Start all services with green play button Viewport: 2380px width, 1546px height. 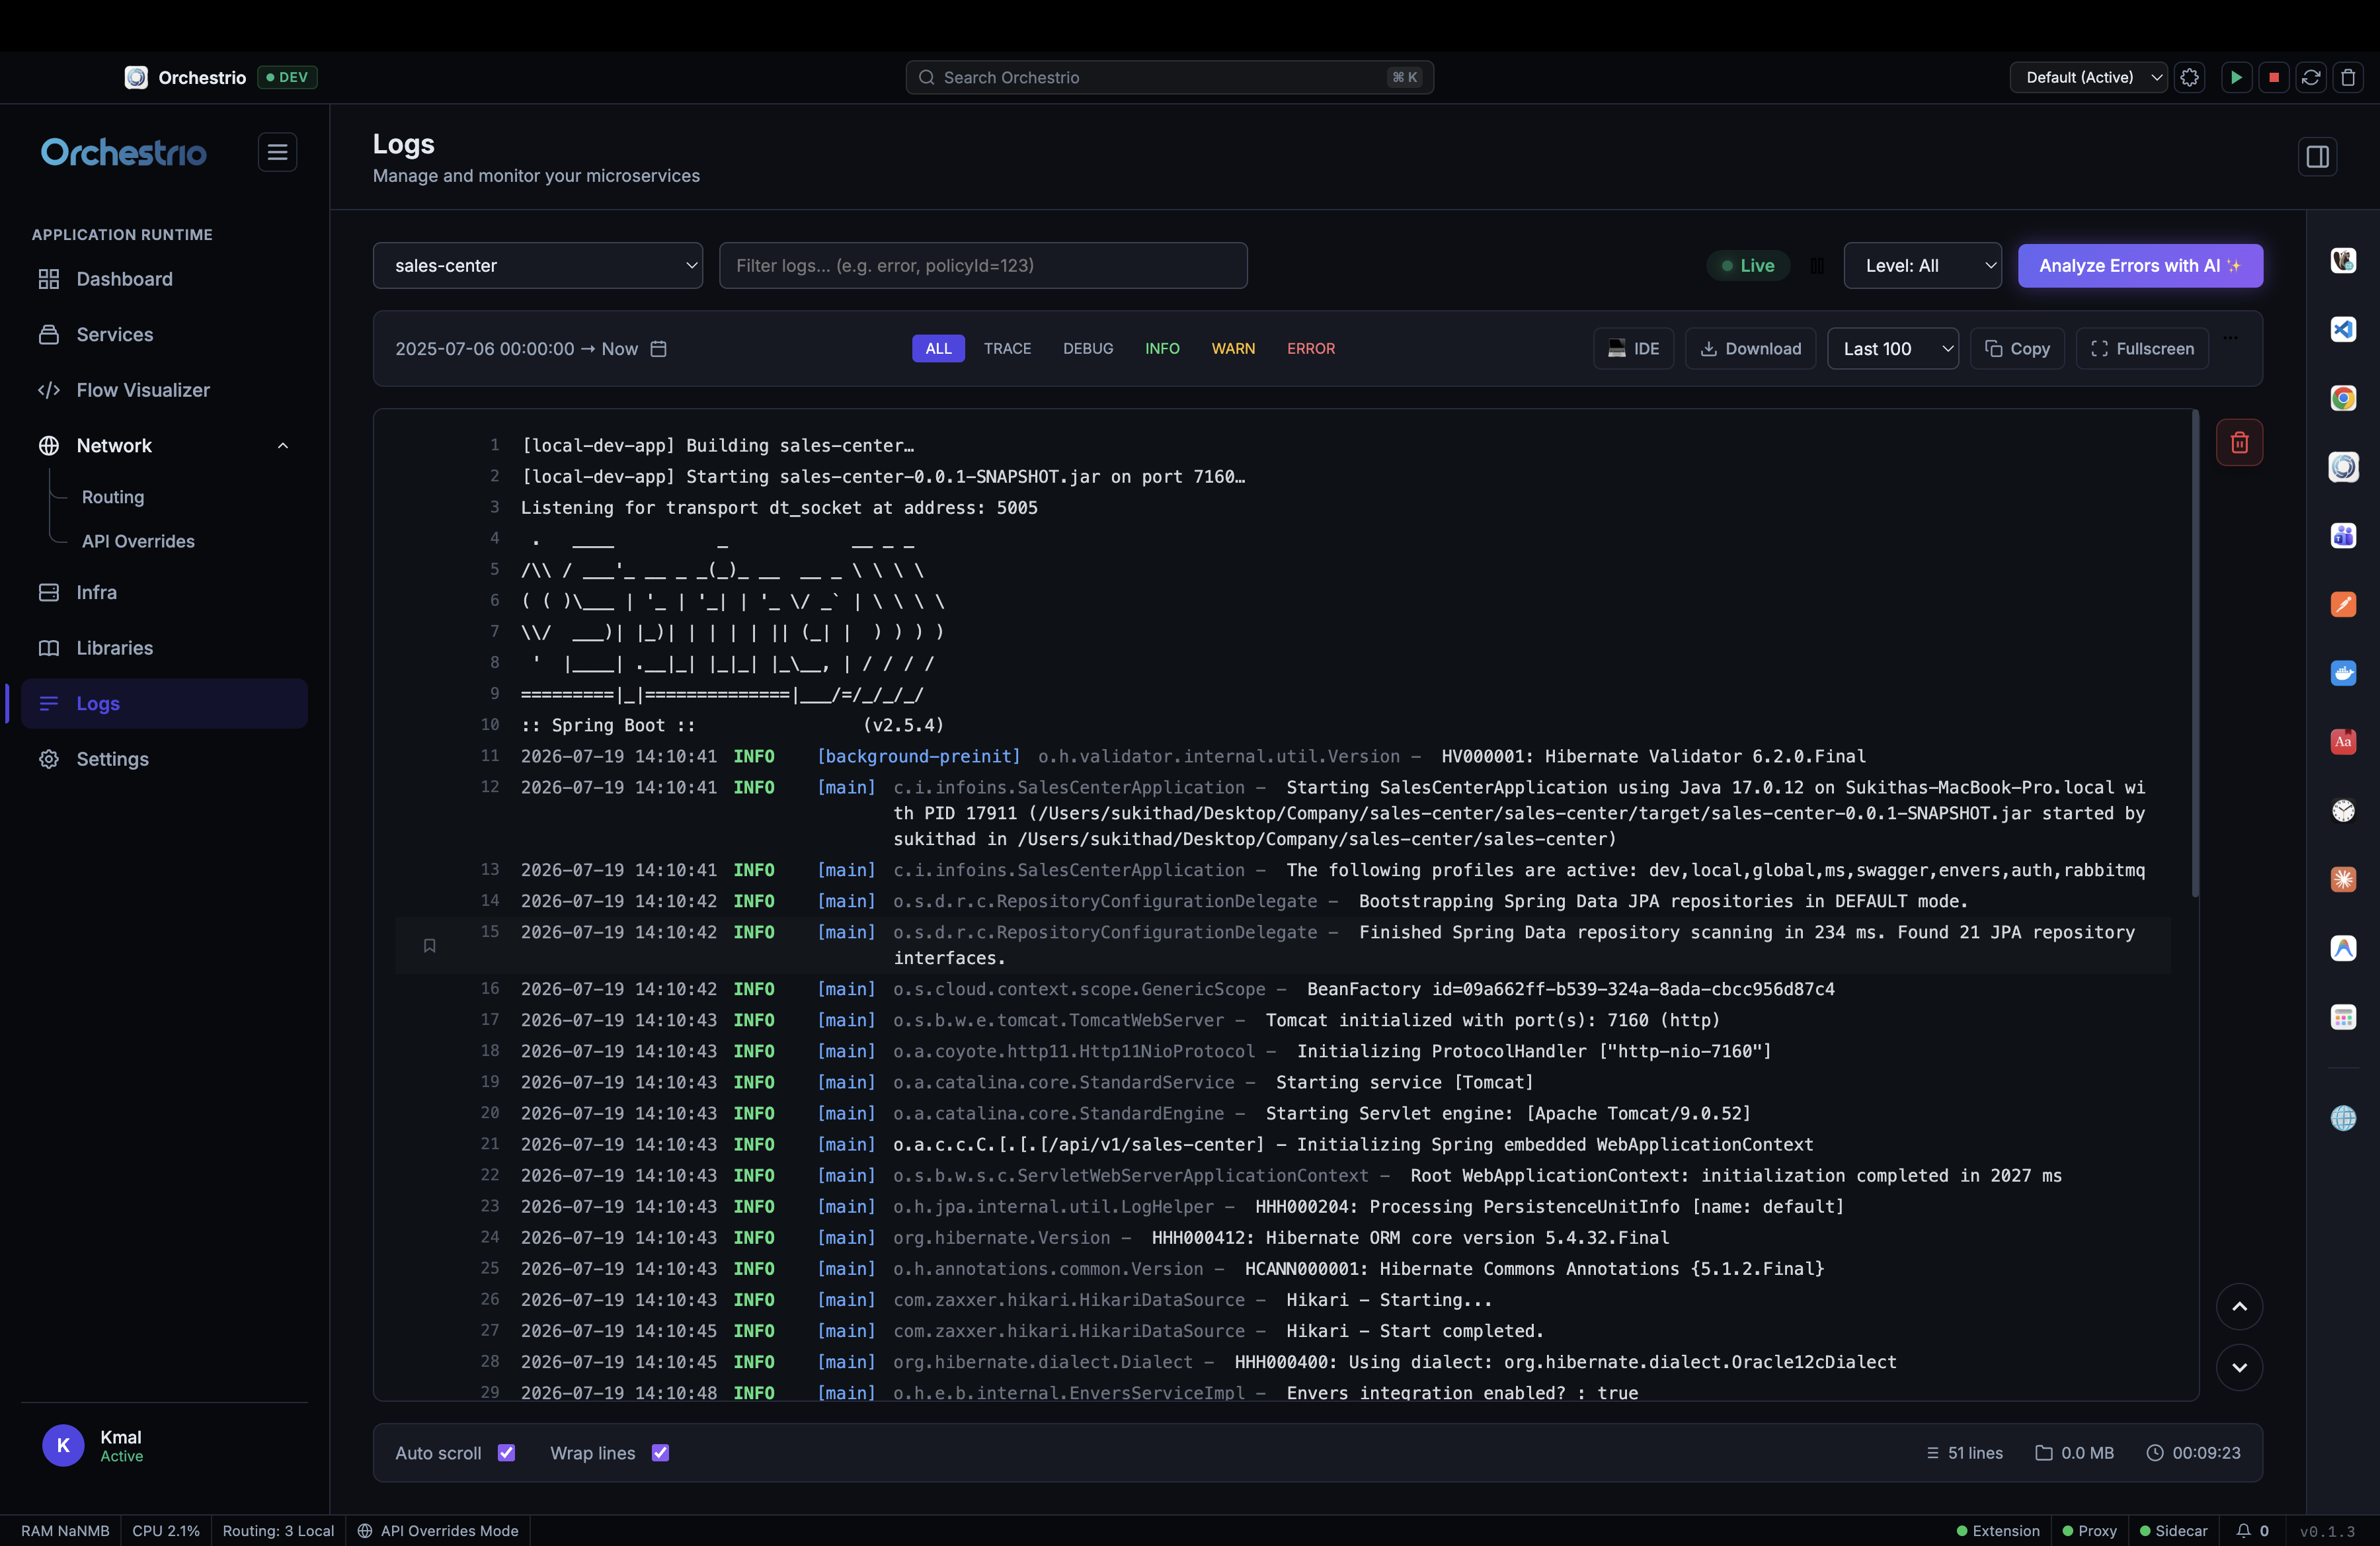tap(2236, 77)
